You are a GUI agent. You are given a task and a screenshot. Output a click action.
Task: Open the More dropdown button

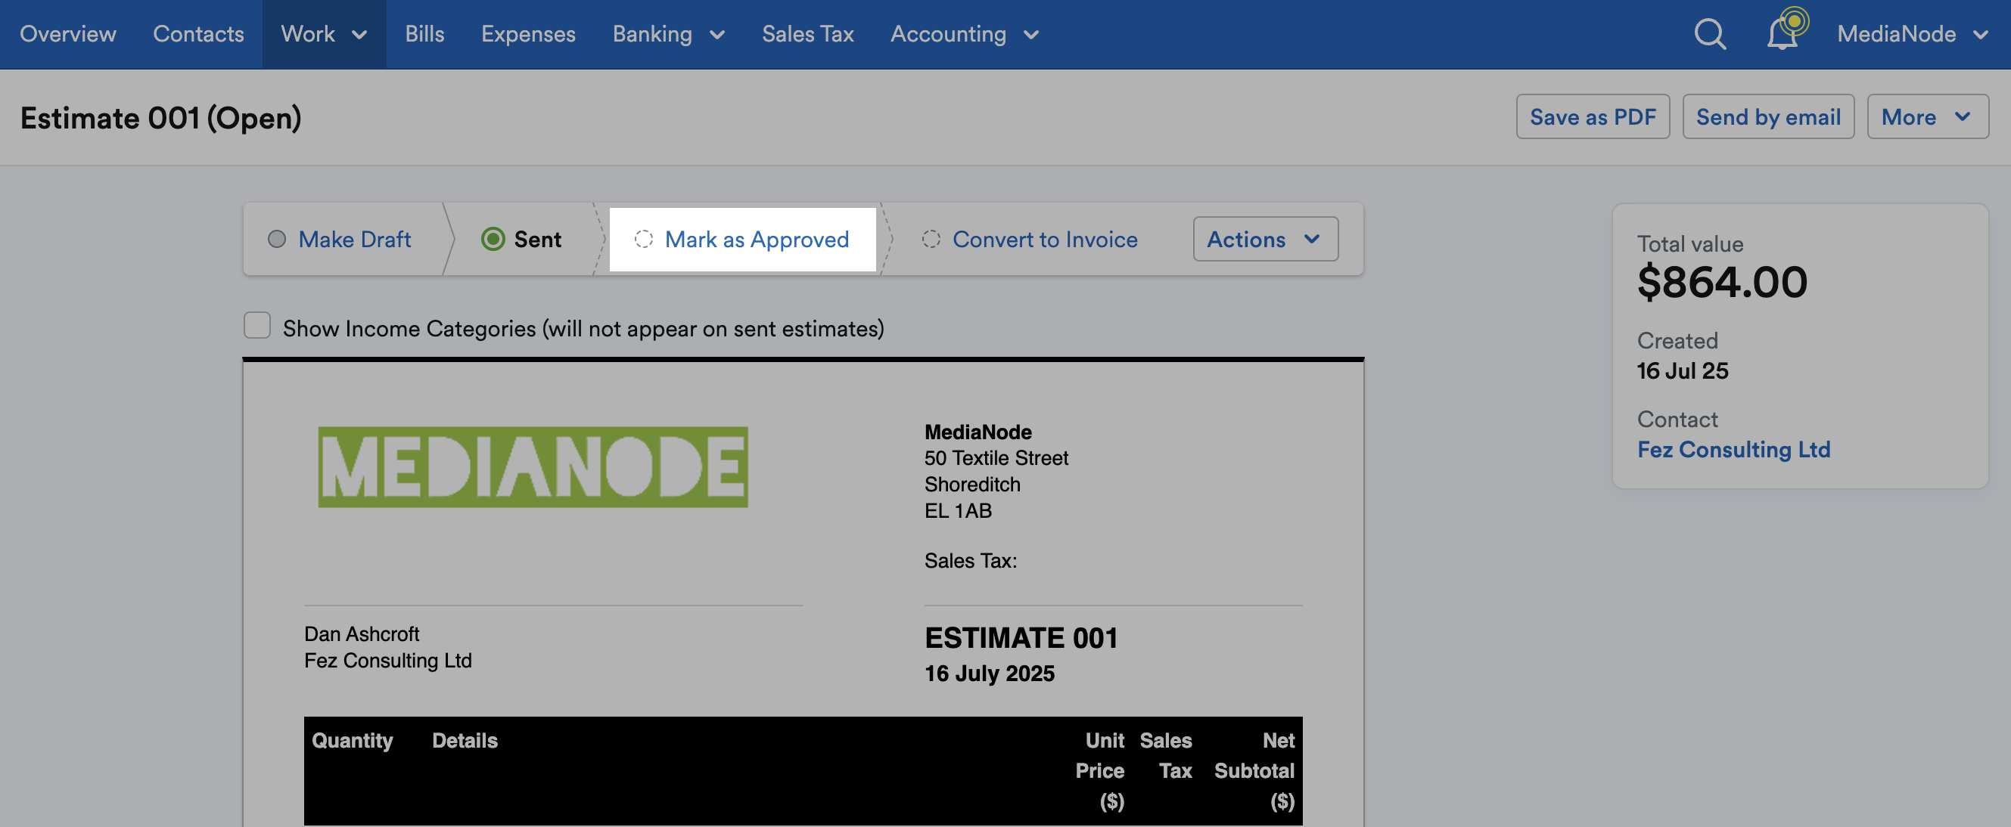coord(1927,116)
